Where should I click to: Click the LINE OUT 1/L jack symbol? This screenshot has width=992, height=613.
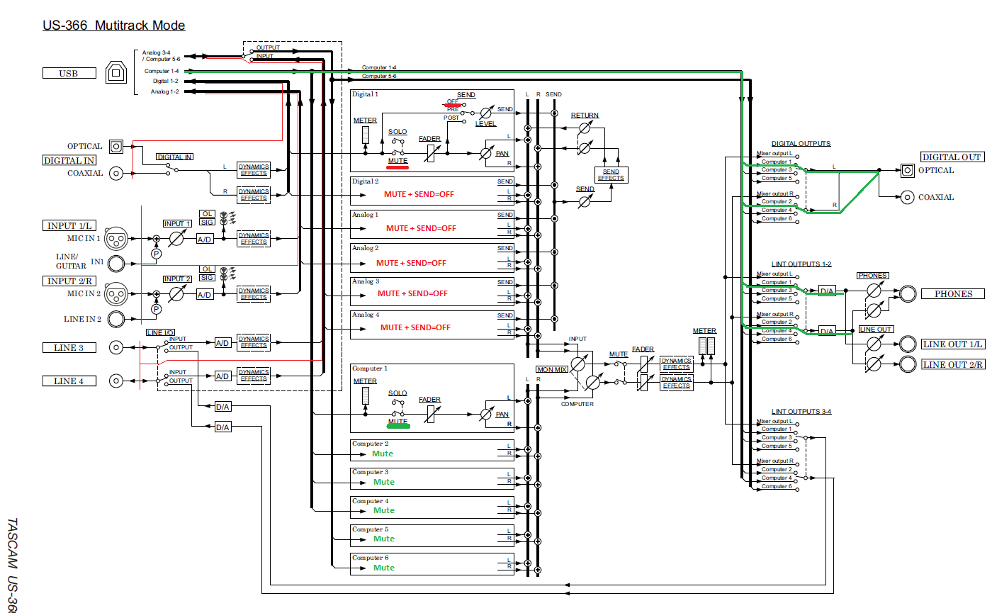point(908,344)
